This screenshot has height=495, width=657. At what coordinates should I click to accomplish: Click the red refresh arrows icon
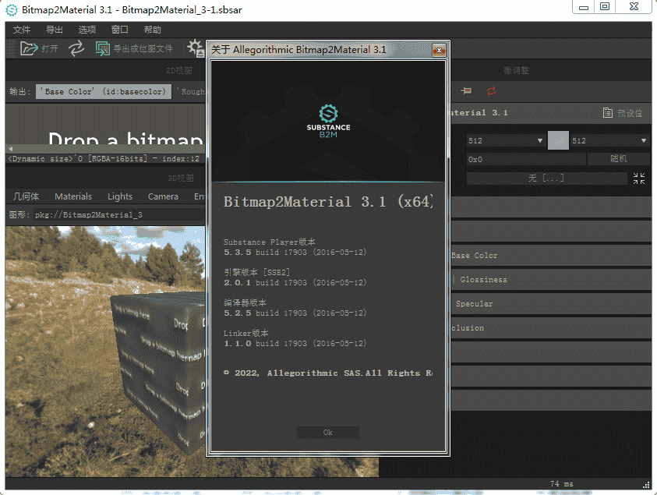[491, 91]
